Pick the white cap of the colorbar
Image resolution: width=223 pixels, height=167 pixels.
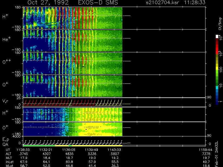[217, 36]
